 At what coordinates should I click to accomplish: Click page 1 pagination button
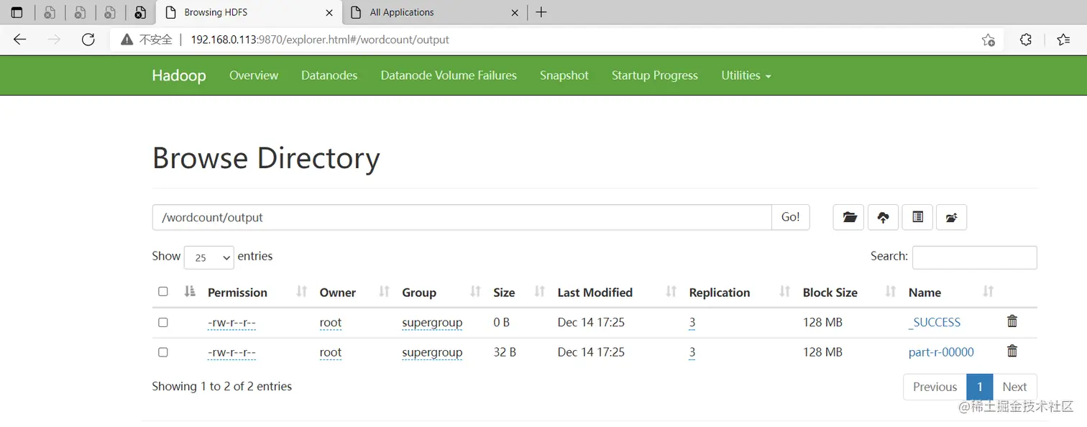[980, 387]
